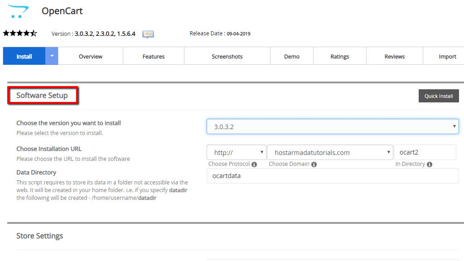This screenshot has width=464, height=261.
Task: Click the fifth half-filled rating star
Action: (34, 33)
